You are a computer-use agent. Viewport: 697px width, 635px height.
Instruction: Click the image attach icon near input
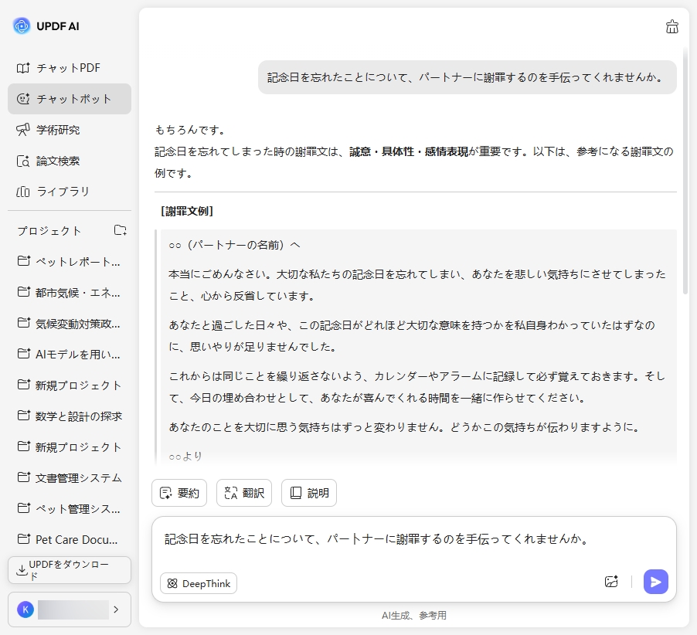click(x=611, y=582)
